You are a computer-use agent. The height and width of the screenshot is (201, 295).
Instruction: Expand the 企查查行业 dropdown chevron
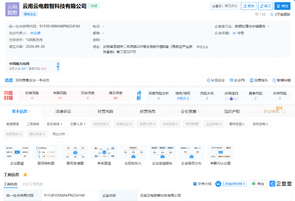(x=268, y=26)
